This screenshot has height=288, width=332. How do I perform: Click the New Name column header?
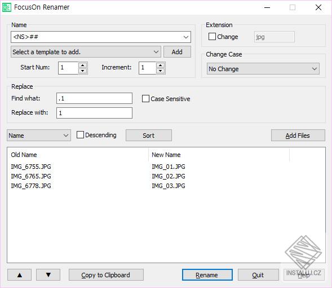click(219, 155)
